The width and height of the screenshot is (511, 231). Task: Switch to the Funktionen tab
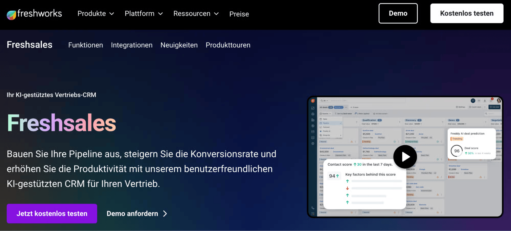(85, 45)
